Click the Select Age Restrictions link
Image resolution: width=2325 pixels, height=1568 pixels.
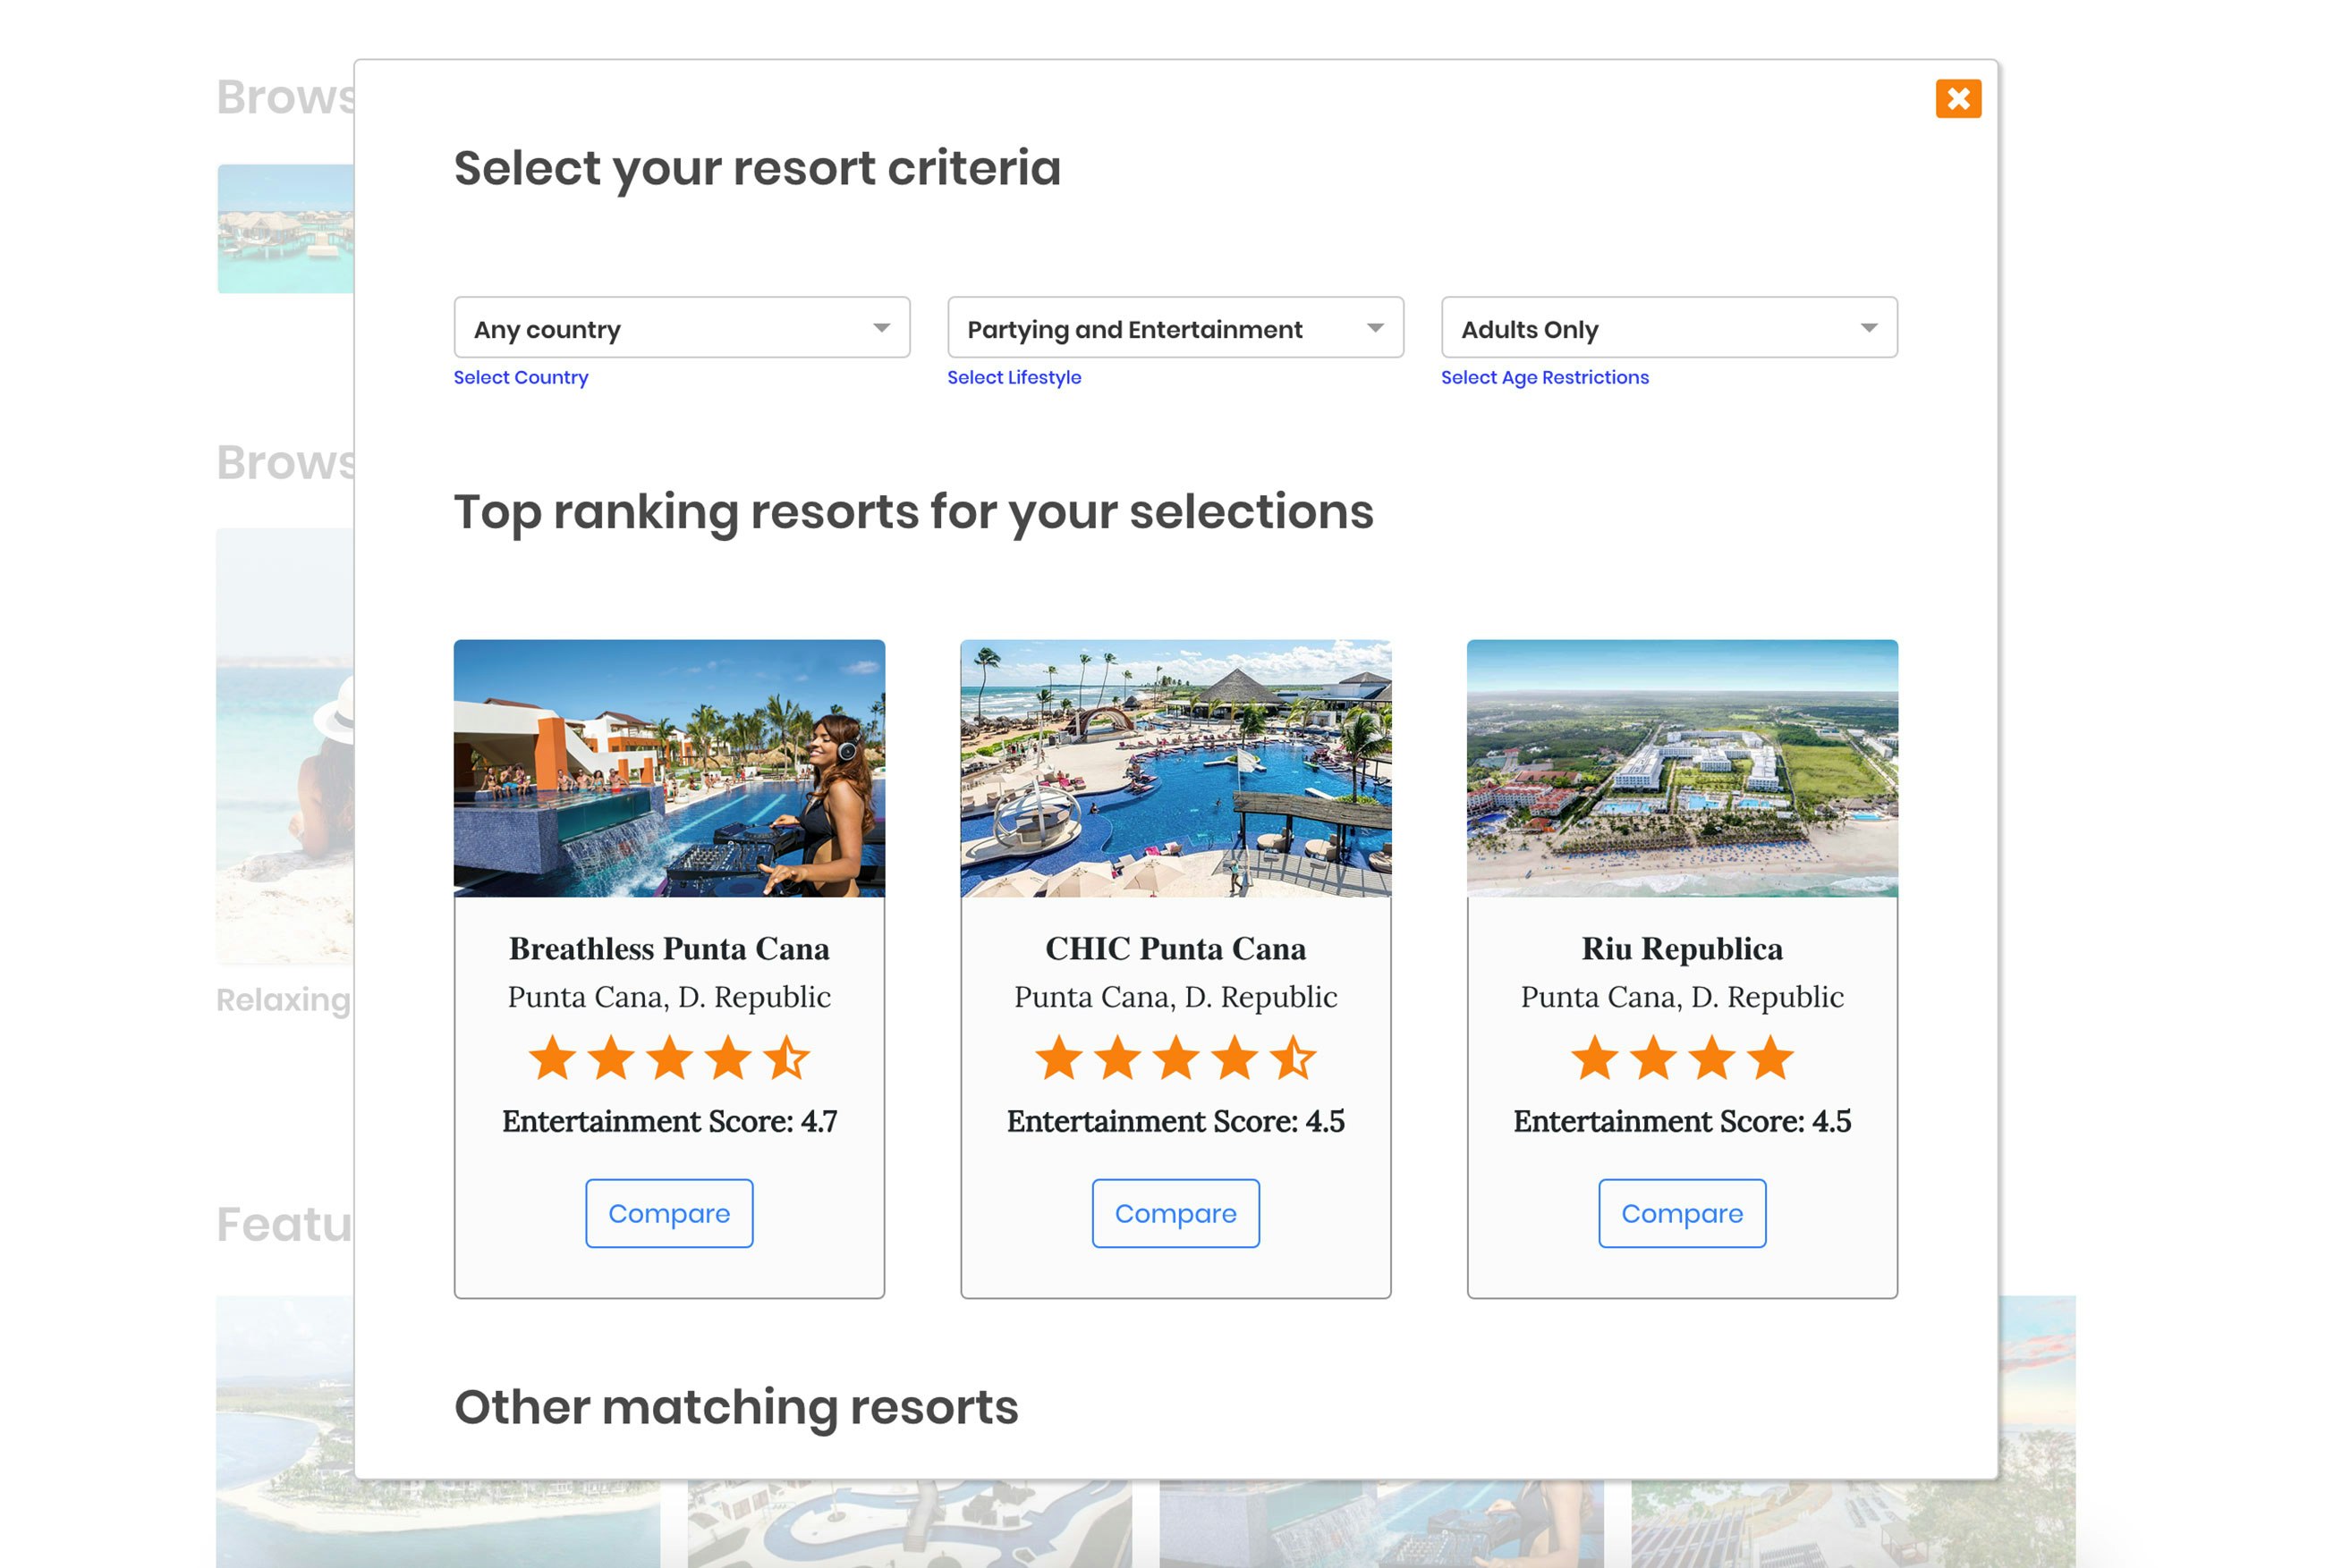coord(1545,377)
